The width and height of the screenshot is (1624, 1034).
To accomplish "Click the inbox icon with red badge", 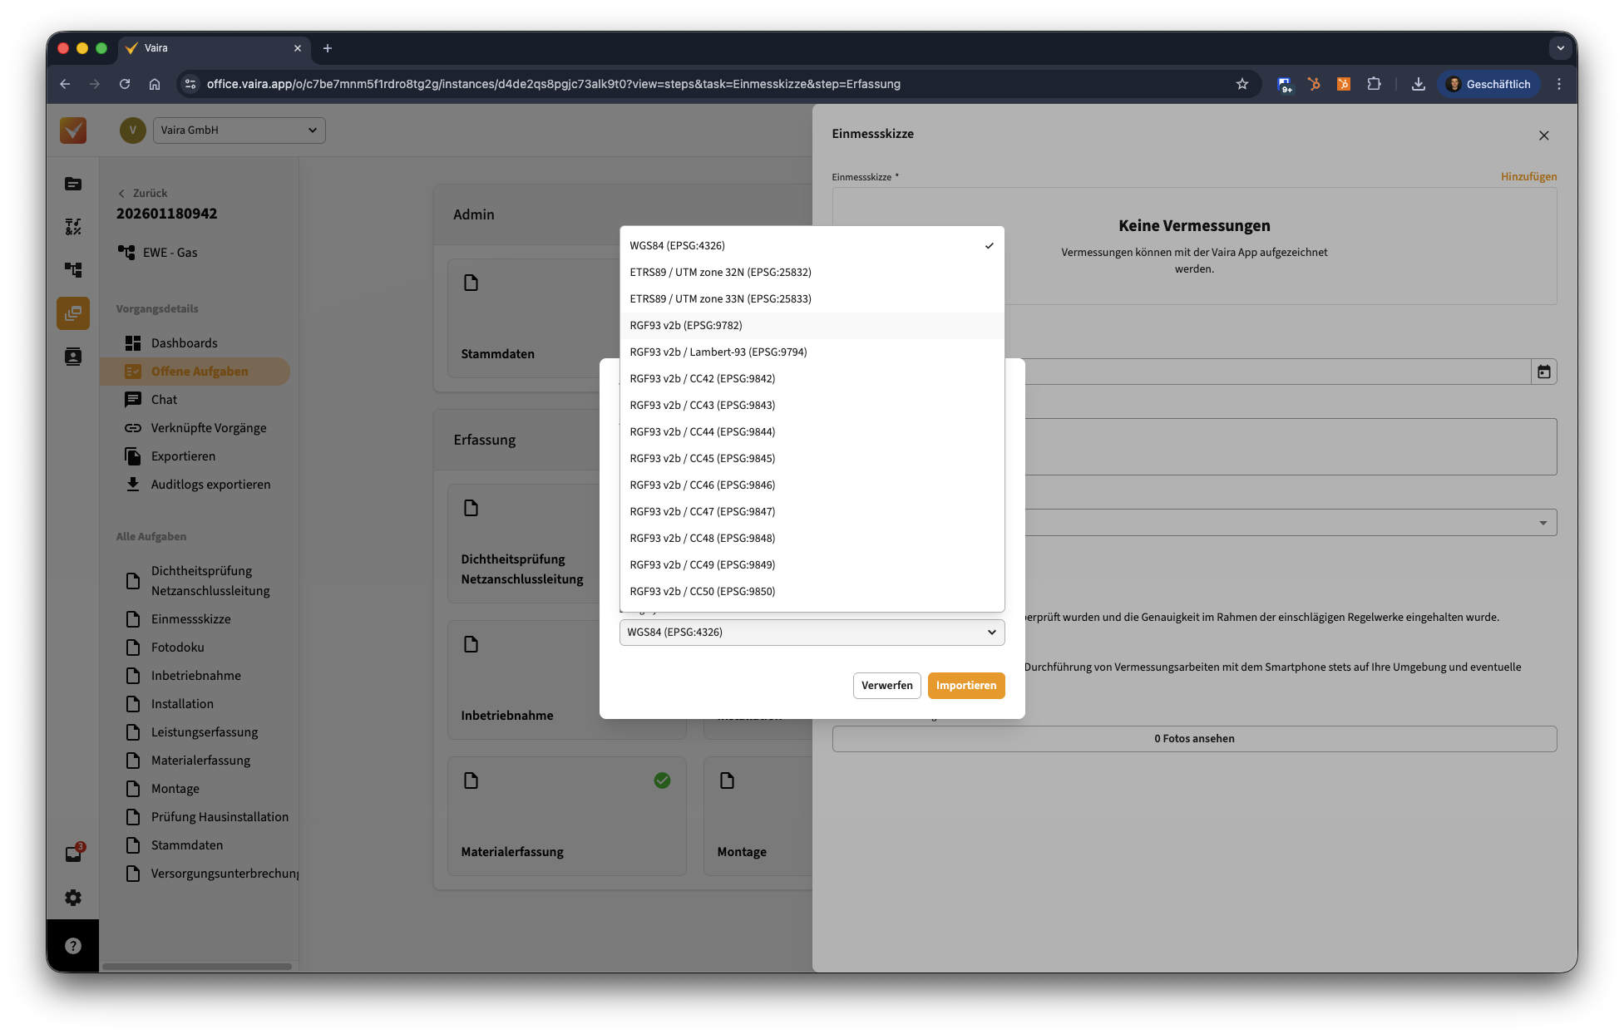I will (73, 854).
